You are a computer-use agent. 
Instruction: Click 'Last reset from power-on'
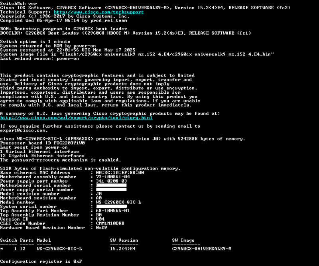tap(34, 147)
